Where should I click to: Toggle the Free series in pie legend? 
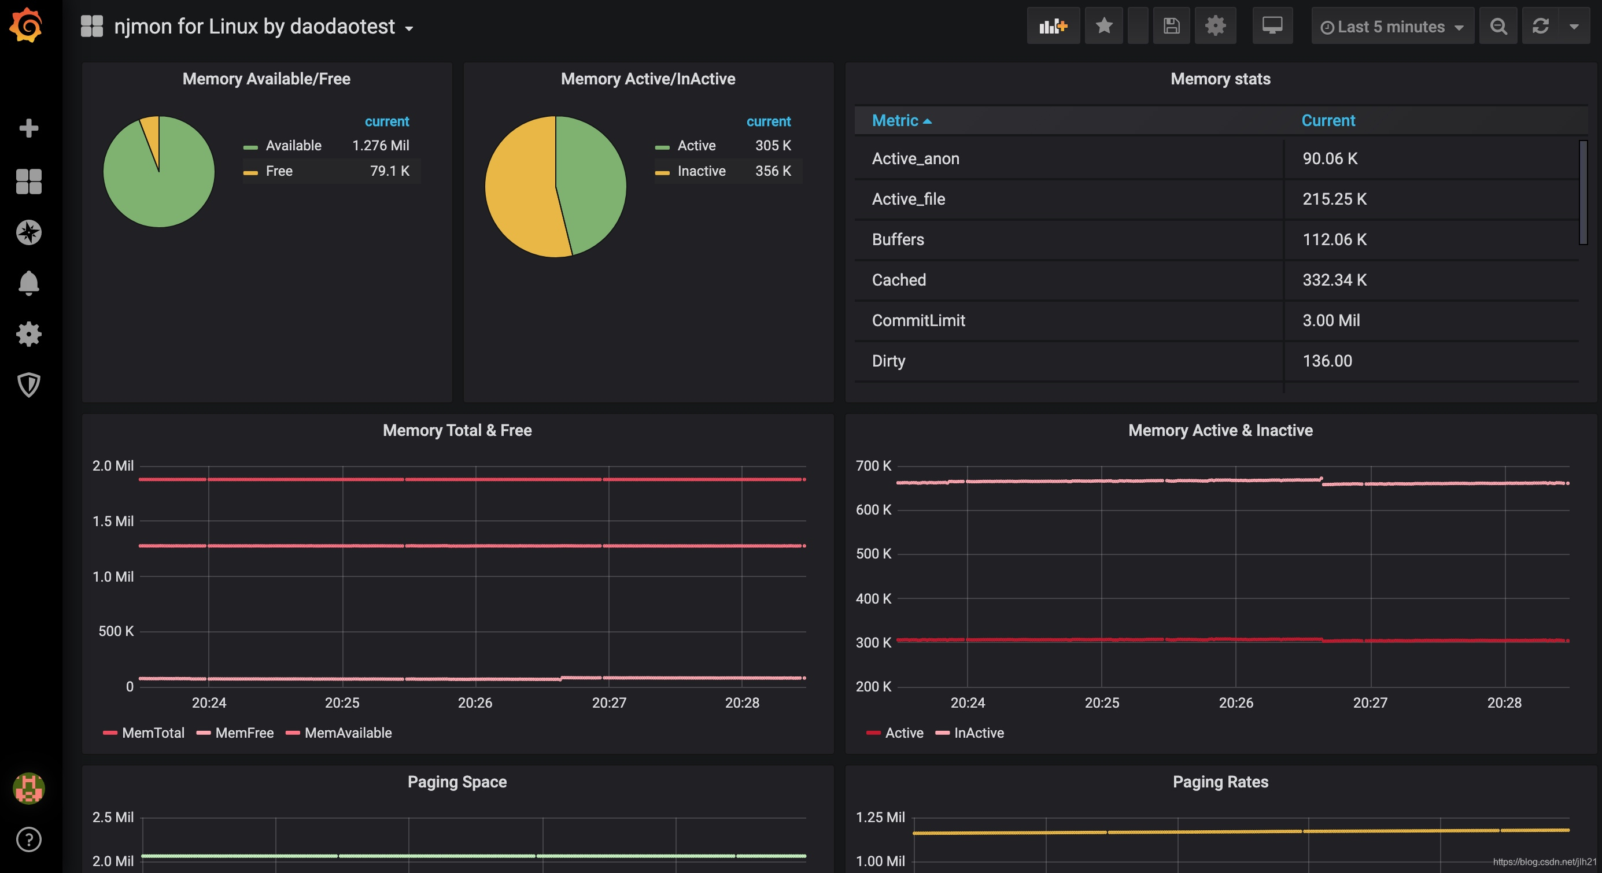279,171
